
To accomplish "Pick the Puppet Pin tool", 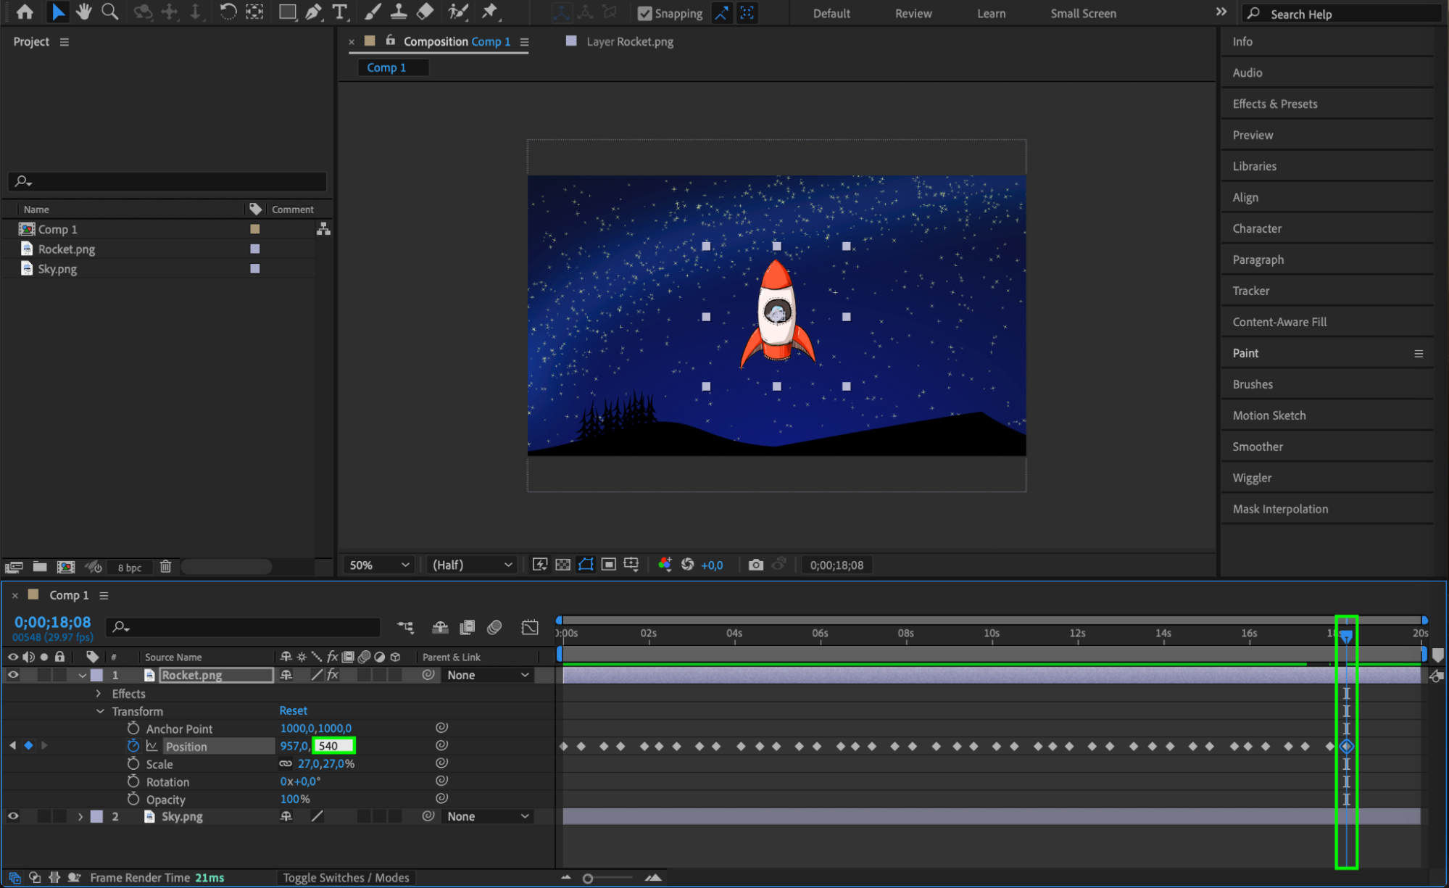I will [490, 12].
